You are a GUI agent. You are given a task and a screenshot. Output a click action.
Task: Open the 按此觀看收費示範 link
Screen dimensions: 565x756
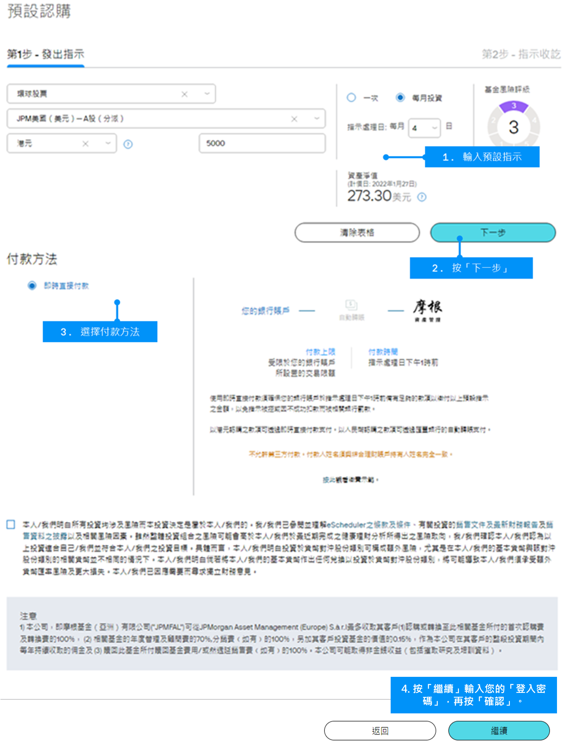tap(348, 480)
